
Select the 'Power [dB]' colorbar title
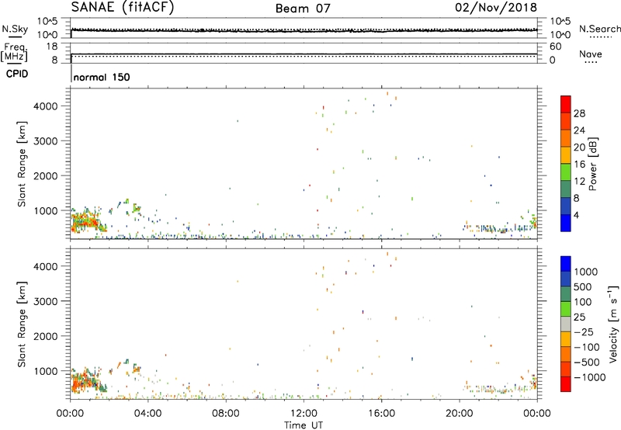click(592, 164)
